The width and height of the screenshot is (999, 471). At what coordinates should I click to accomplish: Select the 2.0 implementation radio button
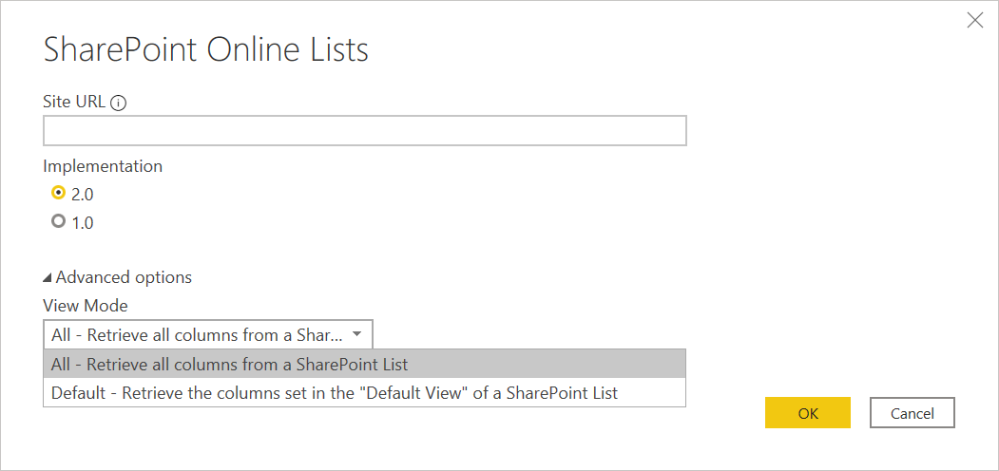59,194
